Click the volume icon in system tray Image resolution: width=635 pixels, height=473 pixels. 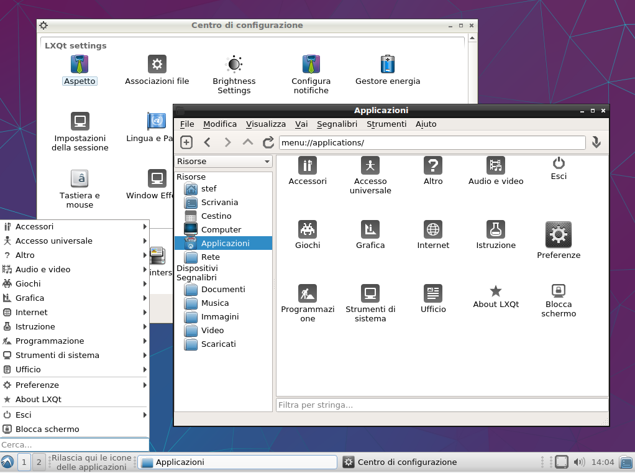click(579, 462)
